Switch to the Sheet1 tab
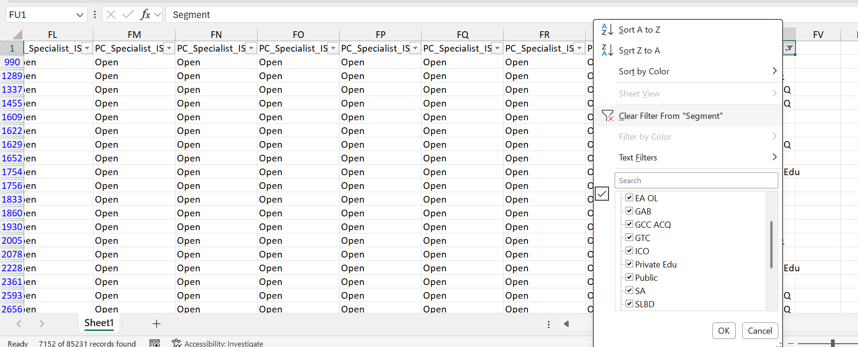Viewport: 858px width, 347px height. click(99, 323)
